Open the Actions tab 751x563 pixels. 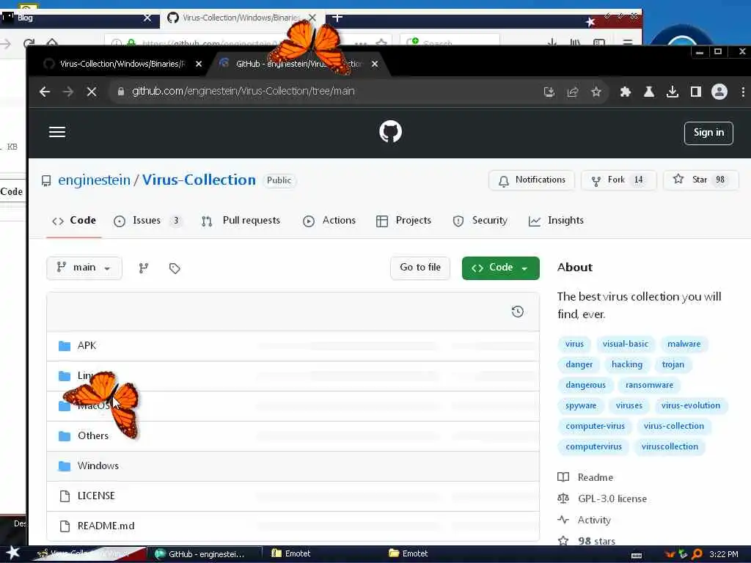click(329, 221)
